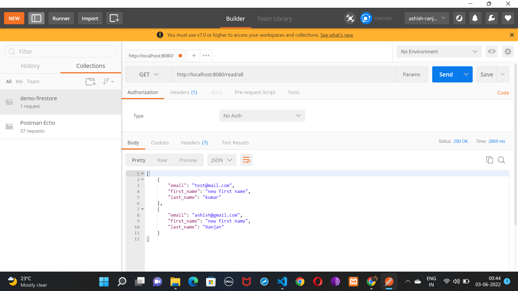Collapse the JSON array on line 1

point(143,173)
